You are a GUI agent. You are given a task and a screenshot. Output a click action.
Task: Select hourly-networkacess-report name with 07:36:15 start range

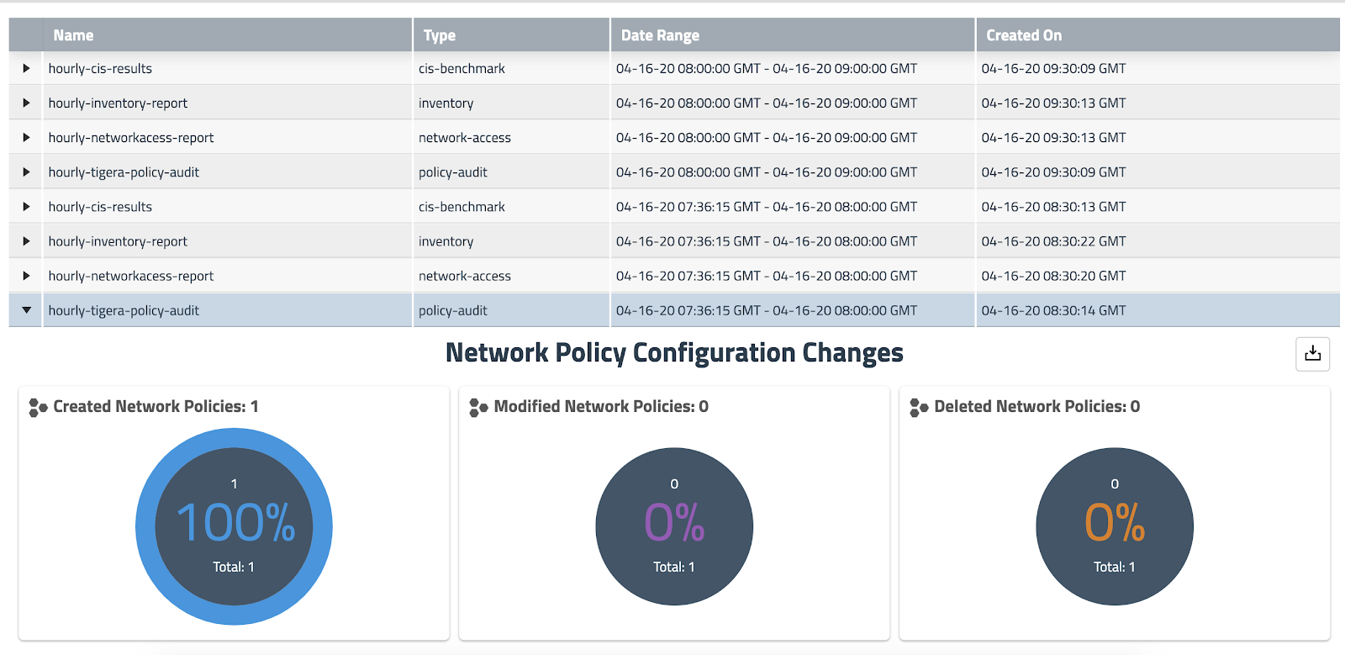131,275
